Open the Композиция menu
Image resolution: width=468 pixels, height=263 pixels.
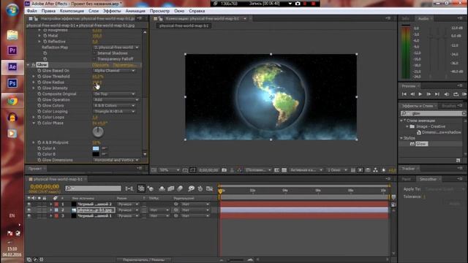click(x=72, y=11)
